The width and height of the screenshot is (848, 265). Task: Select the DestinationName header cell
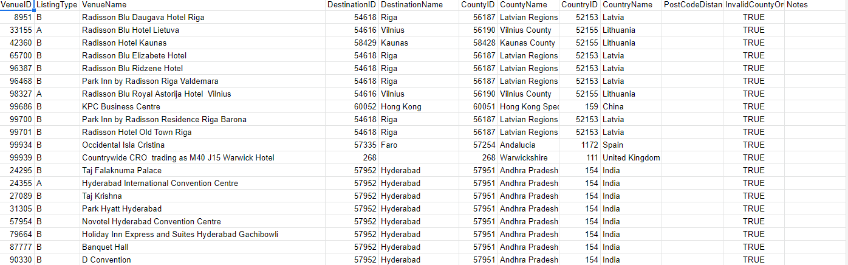(419, 5)
